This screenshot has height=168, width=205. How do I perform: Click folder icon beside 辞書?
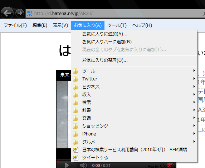point(75,110)
